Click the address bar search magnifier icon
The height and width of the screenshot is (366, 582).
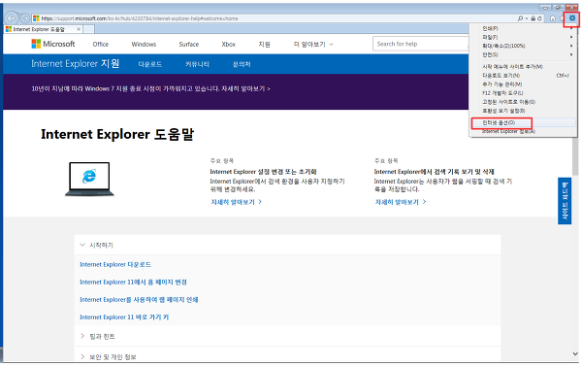point(520,17)
